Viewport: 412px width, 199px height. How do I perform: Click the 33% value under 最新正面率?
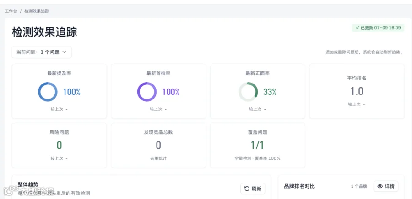(x=270, y=92)
